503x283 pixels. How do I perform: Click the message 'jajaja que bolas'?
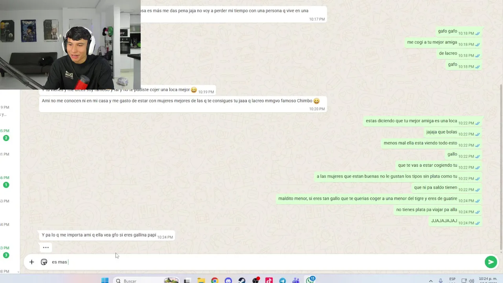pyautogui.click(x=453, y=132)
